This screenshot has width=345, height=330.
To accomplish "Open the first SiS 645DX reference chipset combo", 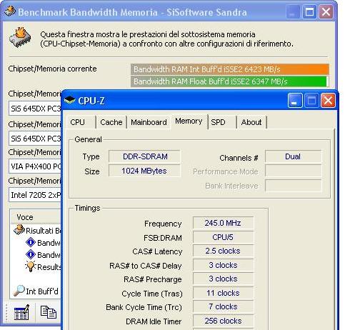I will (x=35, y=109).
